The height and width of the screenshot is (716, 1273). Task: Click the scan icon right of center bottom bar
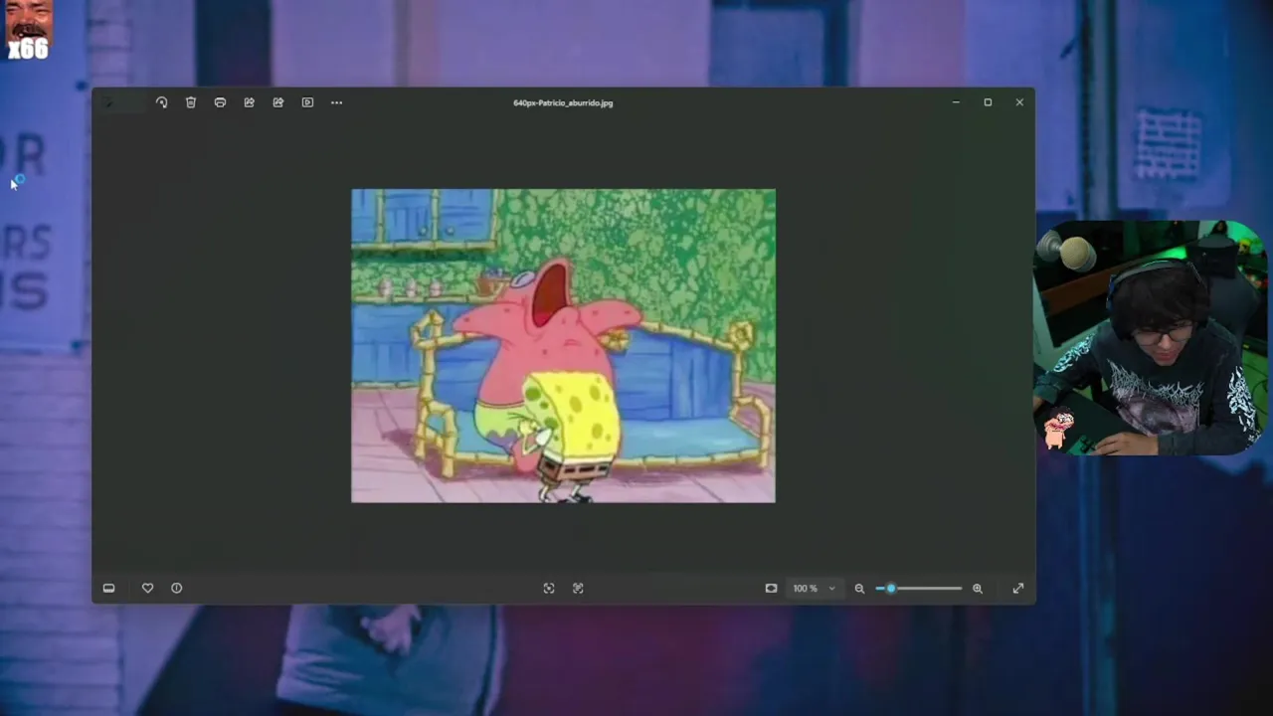pyautogui.click(x=578, y=588)
